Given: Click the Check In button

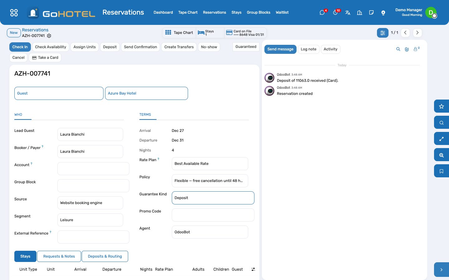Looking at the screenshot, I should point(20,47).
